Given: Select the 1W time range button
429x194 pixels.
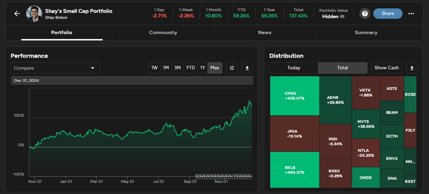Looking at the screenshot, I should (x=154, y=68).
